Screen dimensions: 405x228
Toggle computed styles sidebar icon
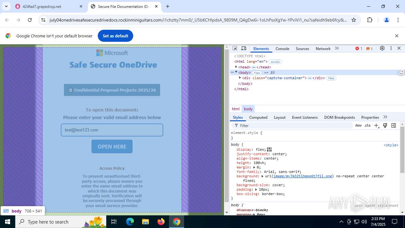394,125
